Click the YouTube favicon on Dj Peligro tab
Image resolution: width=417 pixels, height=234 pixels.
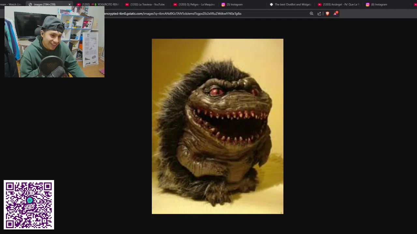click(175, 5)
